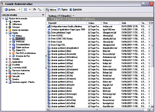Image resolution: width=155 pixels, height=112 pixels.
Task: Click the vertical scrollbar up arrow
Action: [152, 23]
